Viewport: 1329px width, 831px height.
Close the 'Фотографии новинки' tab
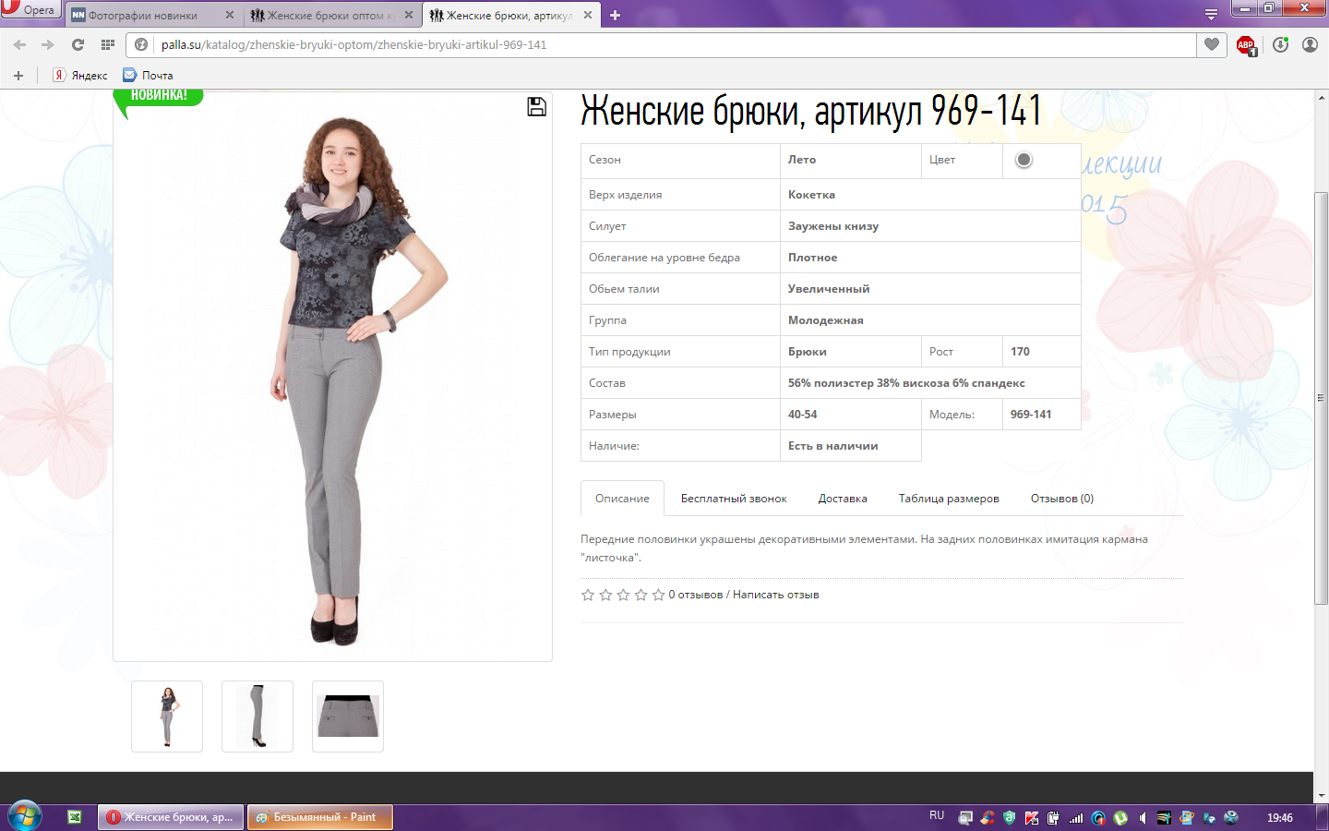[230, 15]
